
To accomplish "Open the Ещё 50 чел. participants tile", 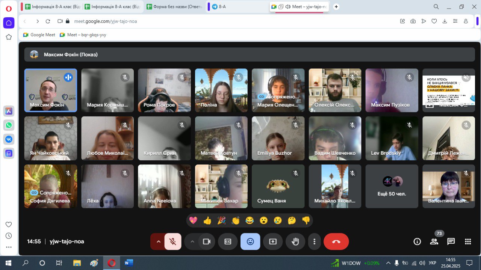I will point(392,187).
